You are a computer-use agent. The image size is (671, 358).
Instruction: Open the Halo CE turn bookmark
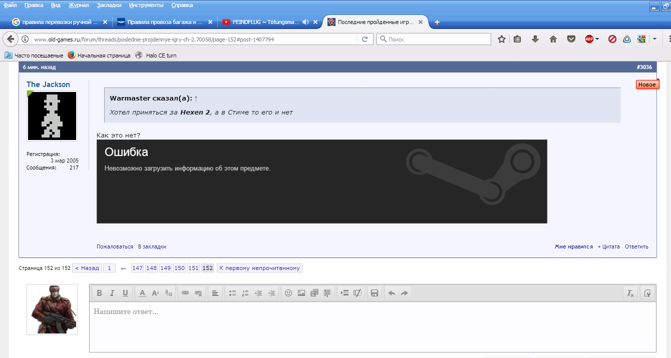(156, 55)
